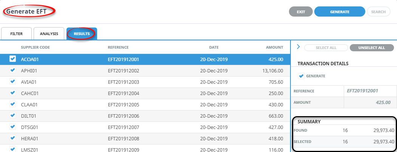This screenshot has width=397, height=152.
Task: Deselect the CLAA01 row checkbox
Action: [12, 104]
